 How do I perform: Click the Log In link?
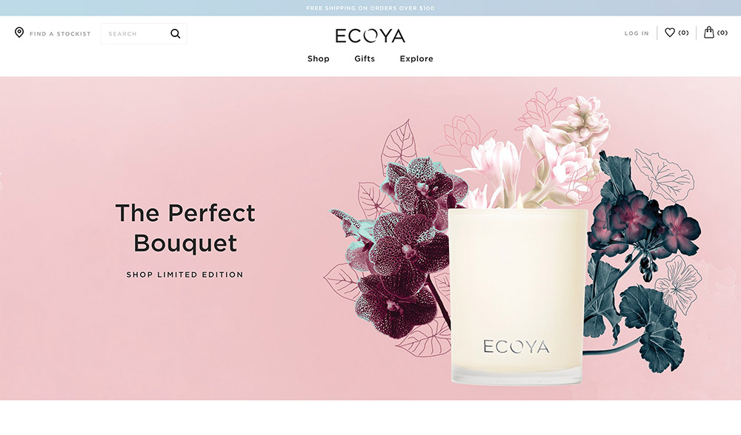(637, 33)
